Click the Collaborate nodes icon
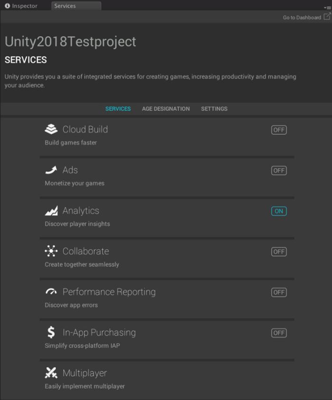The width and height of the screenshot is (332, 400). (x=51, y=251)
